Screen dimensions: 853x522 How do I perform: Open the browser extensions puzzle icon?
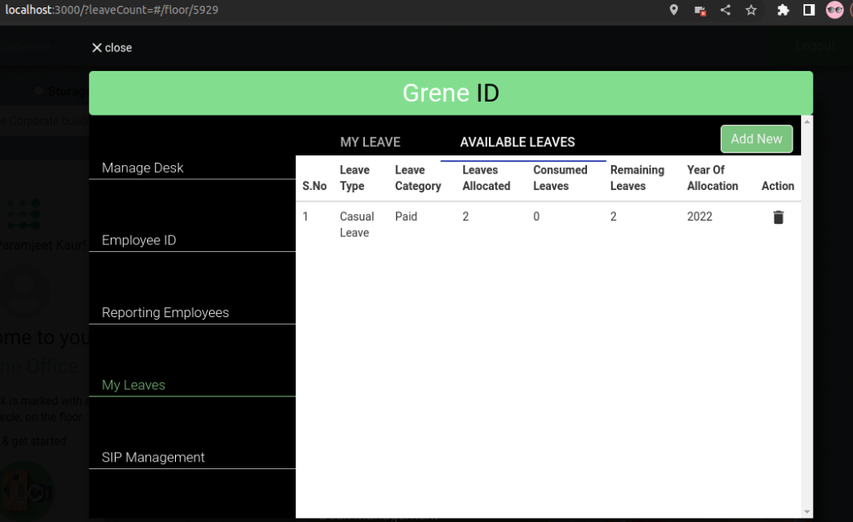[x=783, y=10]
